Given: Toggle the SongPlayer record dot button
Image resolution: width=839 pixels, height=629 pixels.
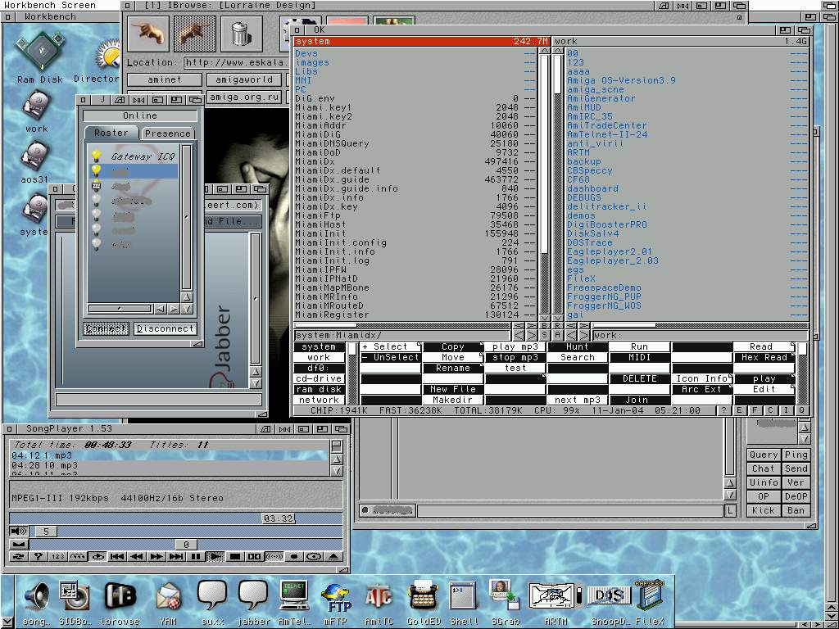Looking at the screenshot, I should [x=294, y=556].
